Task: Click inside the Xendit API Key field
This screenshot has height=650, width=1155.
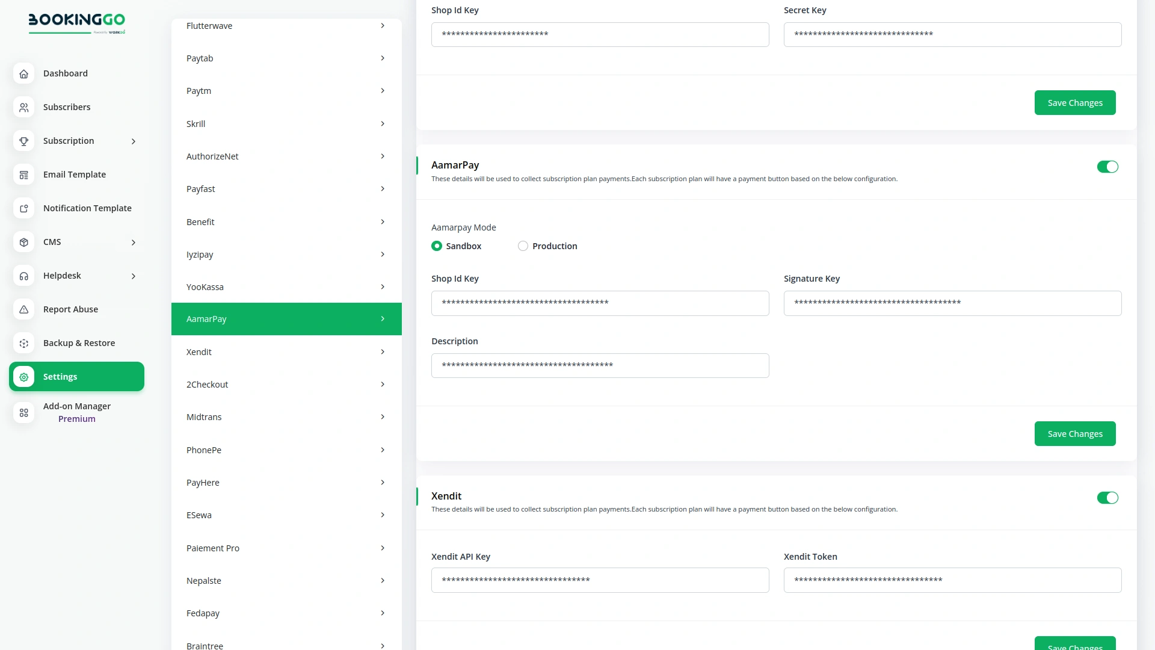Action: (600, 580)
